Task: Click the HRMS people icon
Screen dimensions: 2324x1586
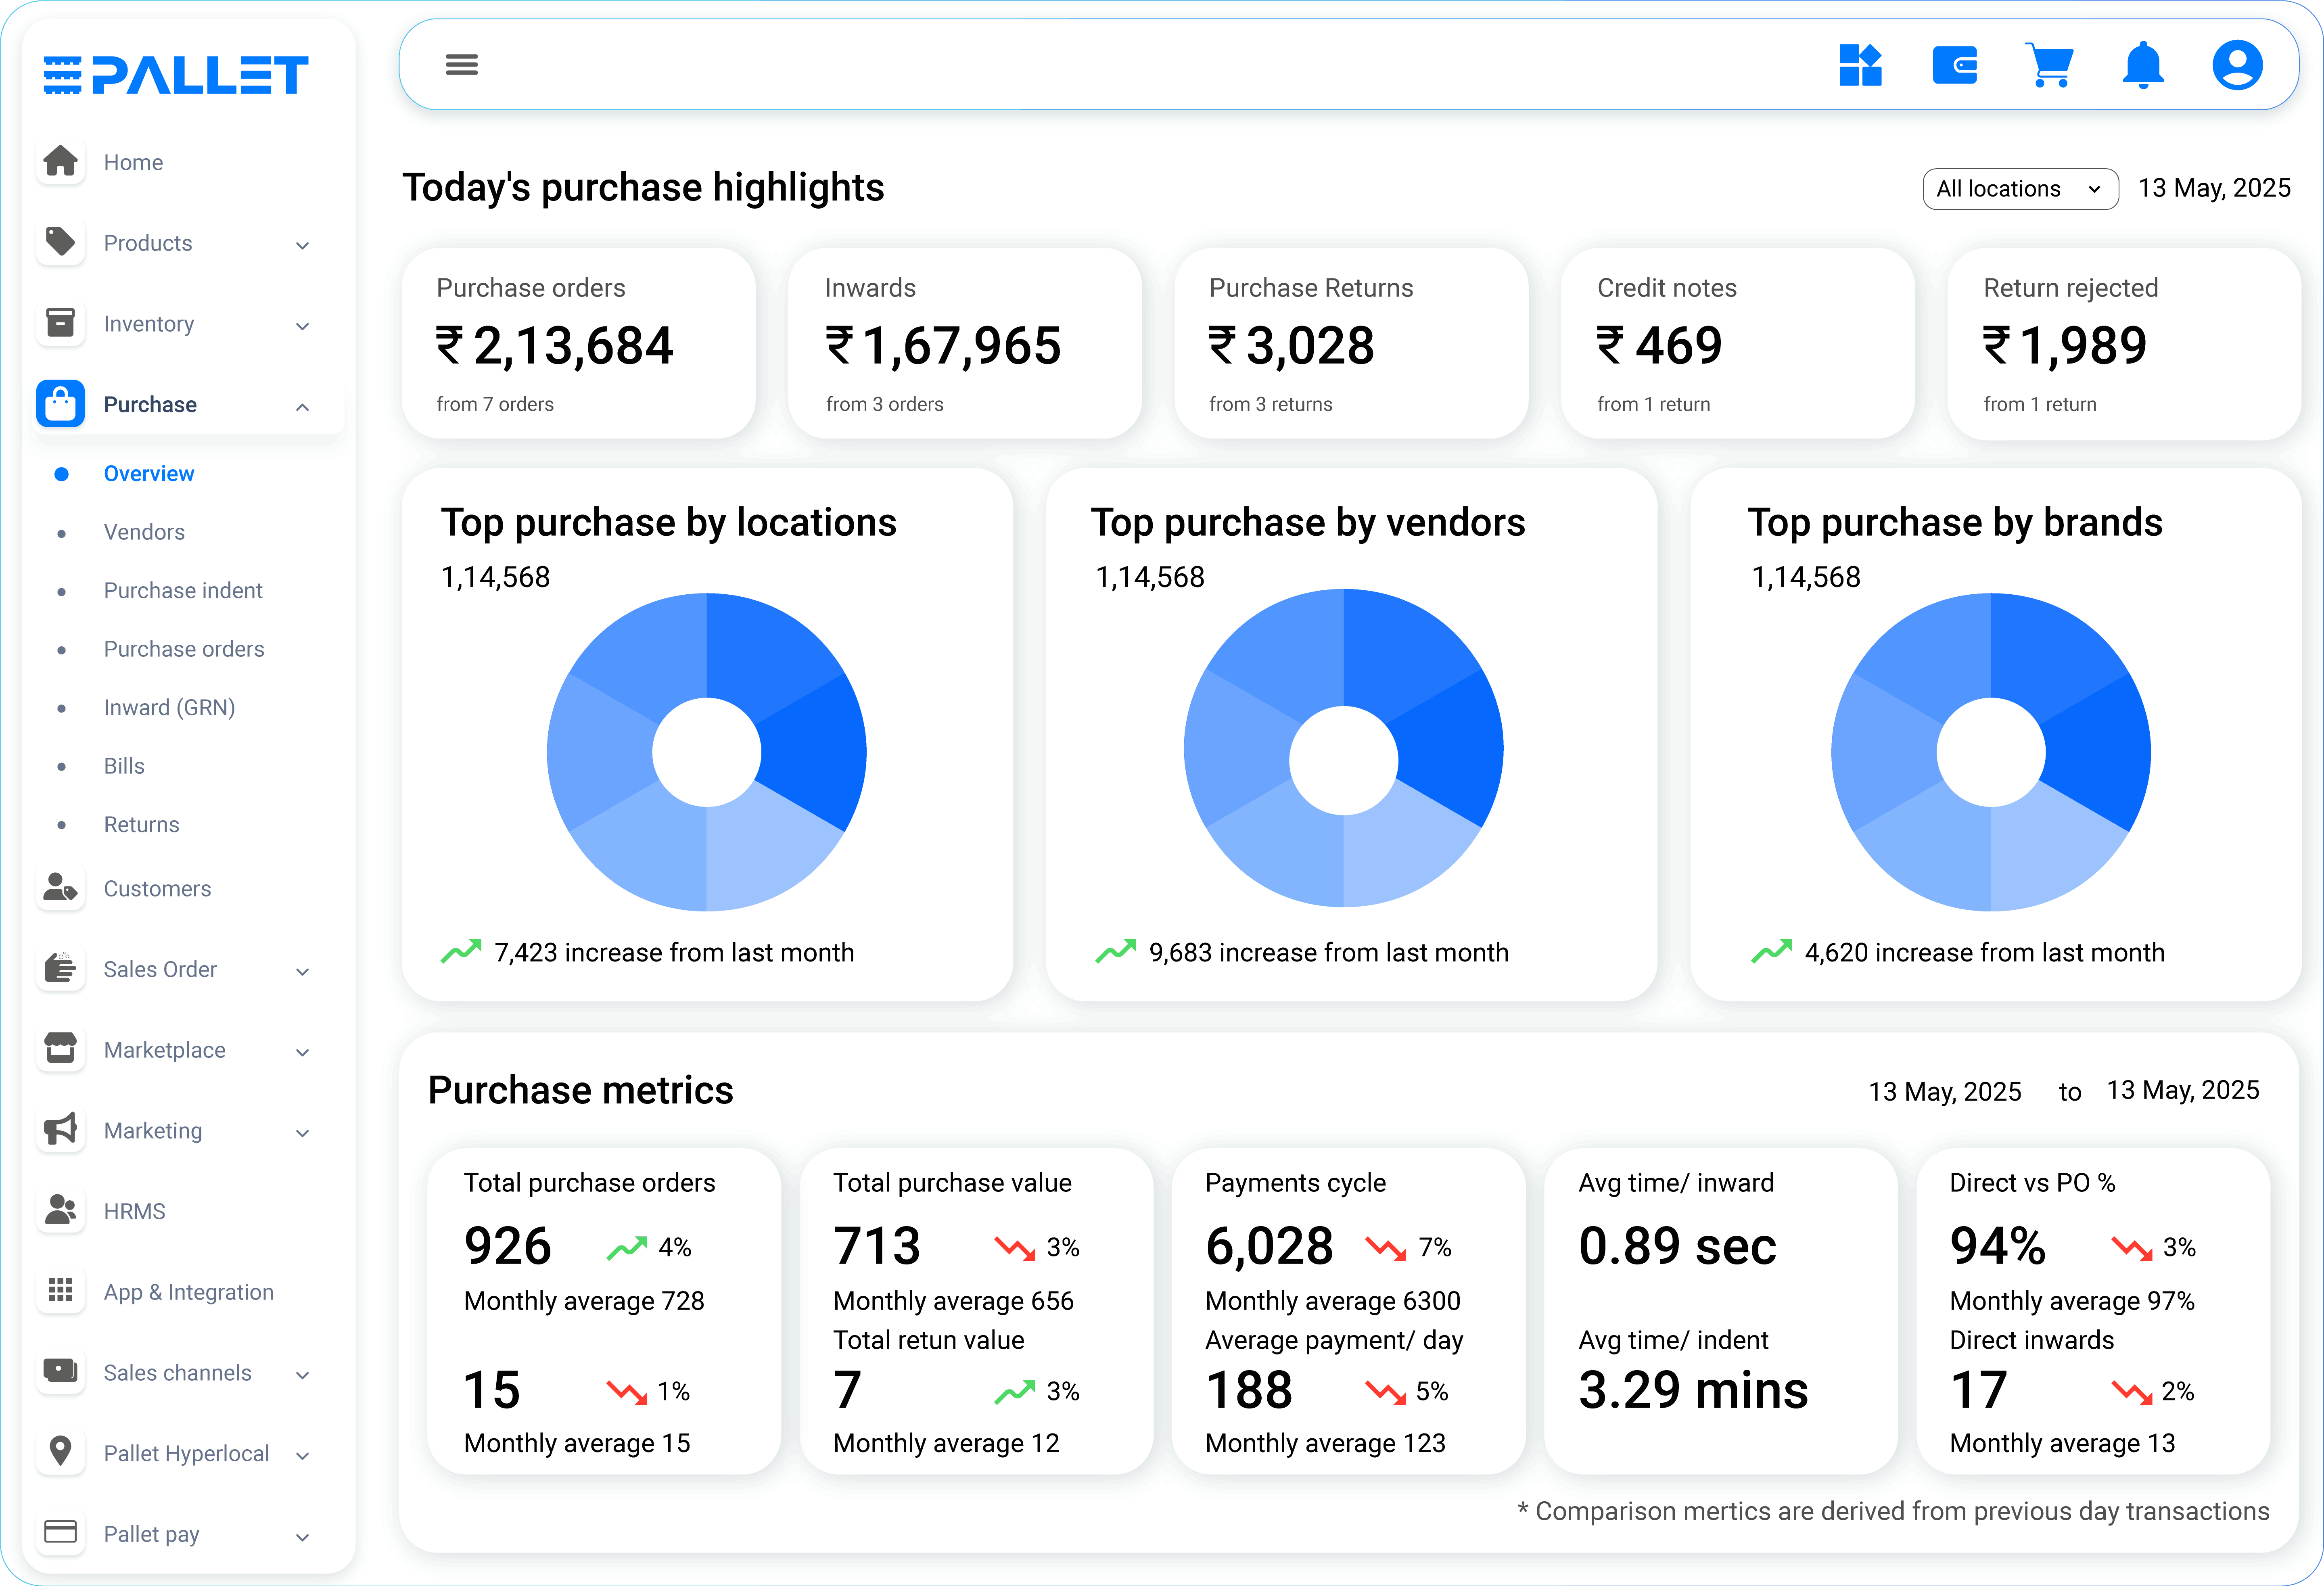Action: click(61, 1210)
